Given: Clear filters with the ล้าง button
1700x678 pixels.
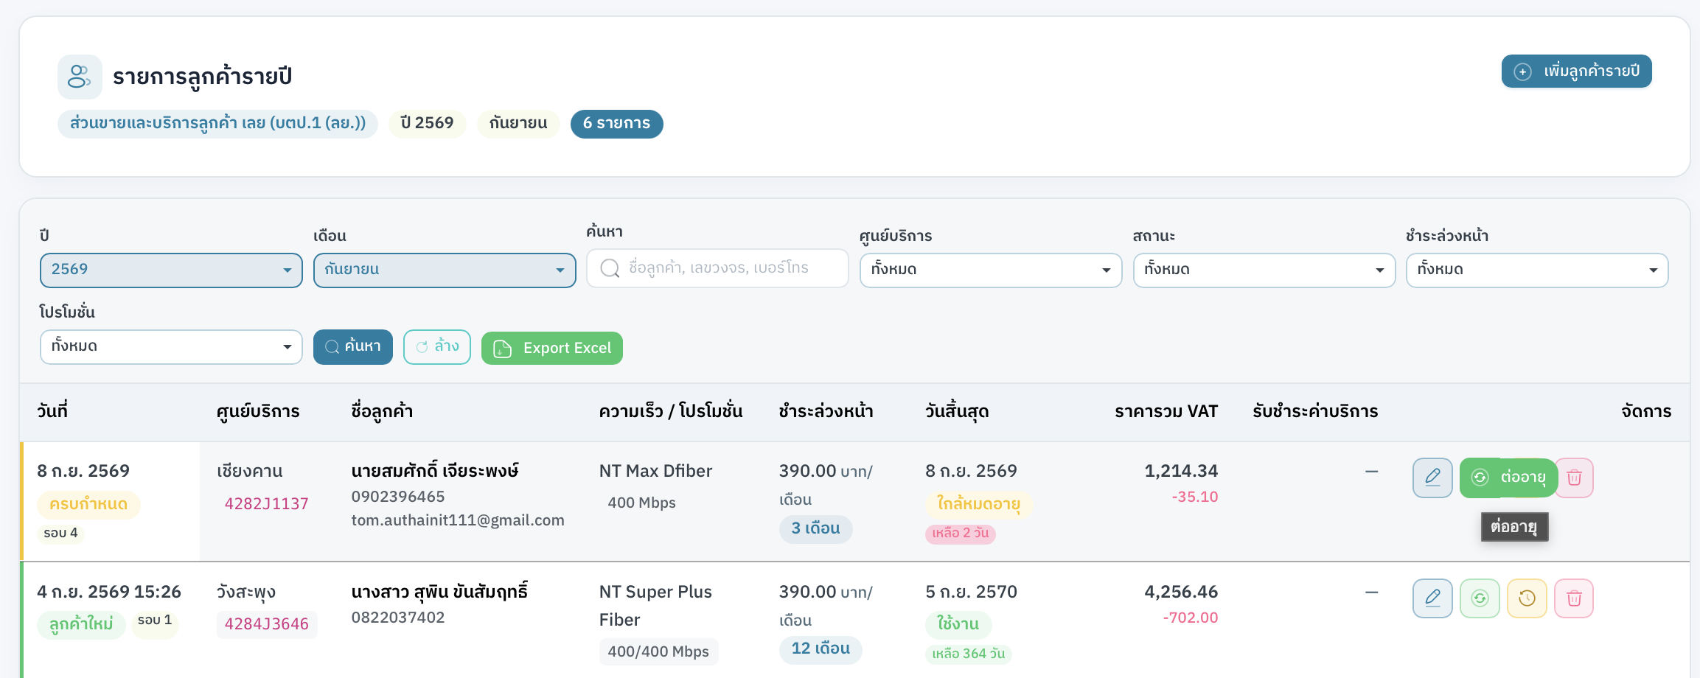Looking at the screenshot, I should 437,346.
